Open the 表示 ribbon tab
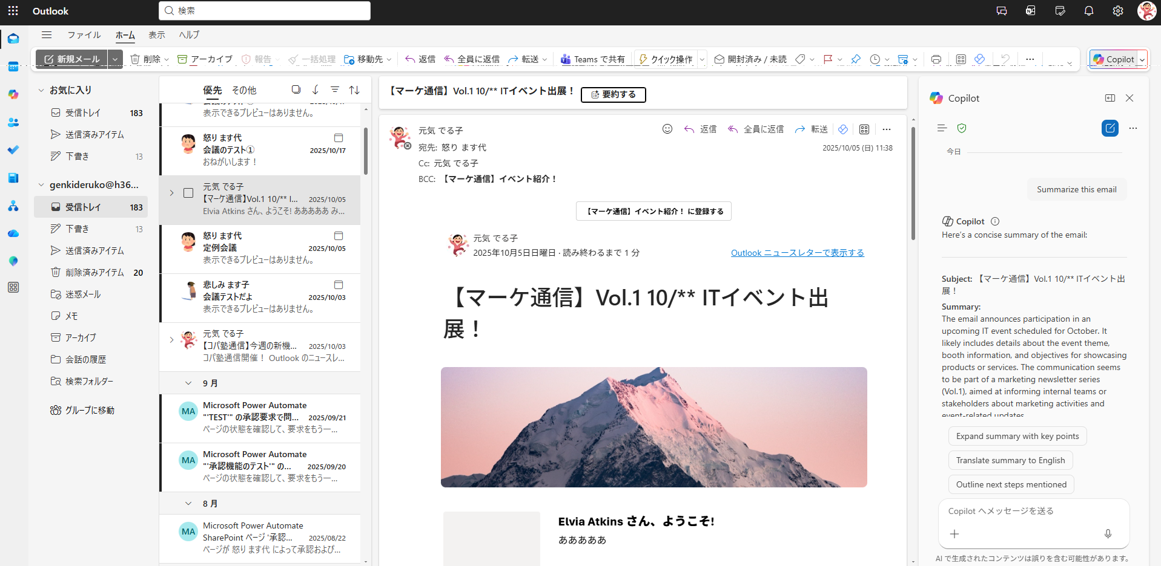This screenshot has width=1161, height=566. pyautogui.click(x=156, y=35)
